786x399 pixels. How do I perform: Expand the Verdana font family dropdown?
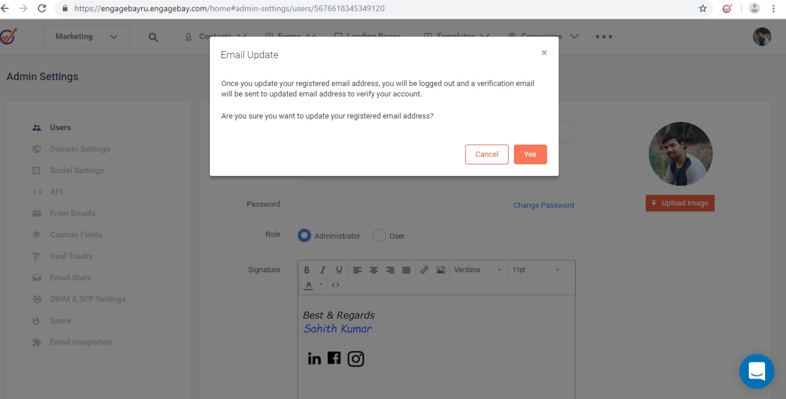477,270
